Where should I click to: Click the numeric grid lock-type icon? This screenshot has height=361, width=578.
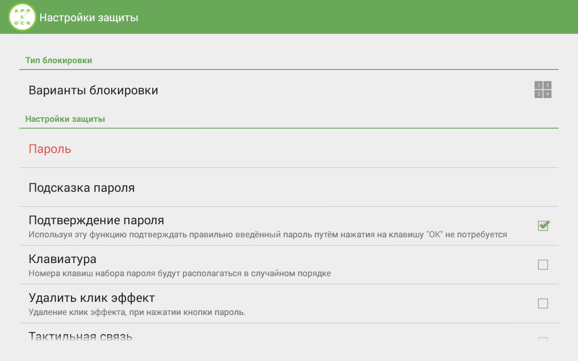(543, 90)
